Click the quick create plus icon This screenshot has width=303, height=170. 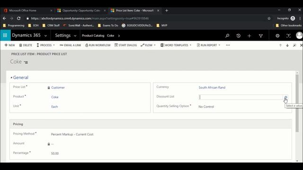[x=250, y=36]
